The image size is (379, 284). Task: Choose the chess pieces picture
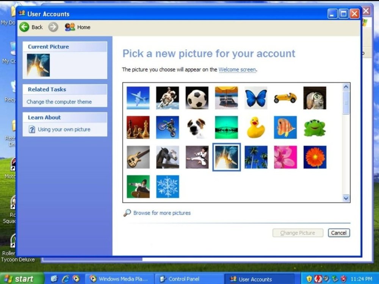click(x=138, y=128)
